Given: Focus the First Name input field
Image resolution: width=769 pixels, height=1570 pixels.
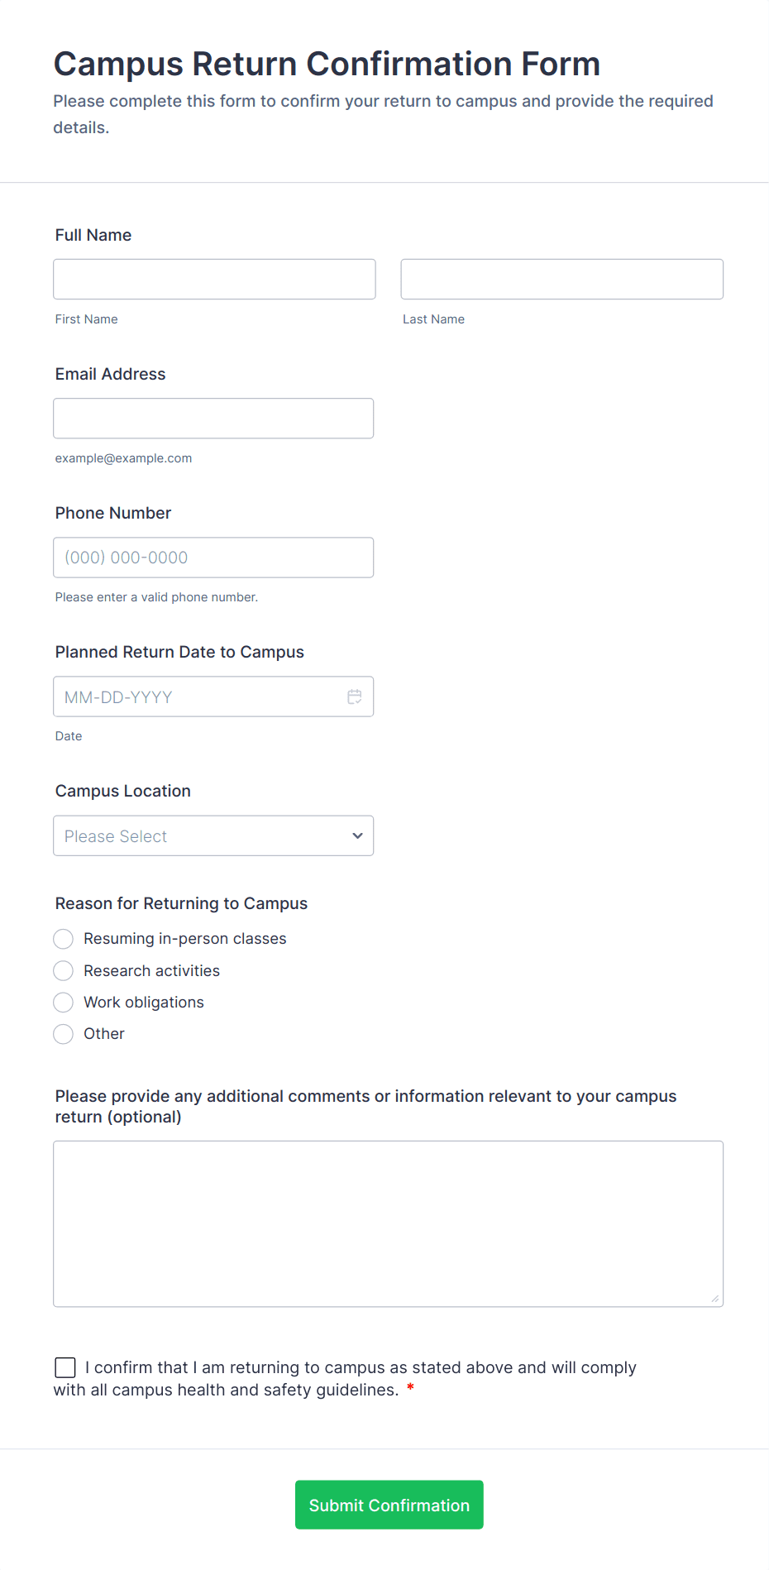Looking at the screenshot, I should coord(214,280).
